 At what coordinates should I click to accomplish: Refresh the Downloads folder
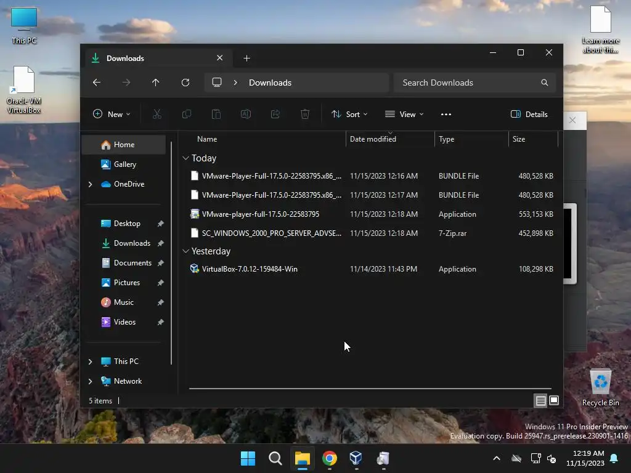pos(185,83)
